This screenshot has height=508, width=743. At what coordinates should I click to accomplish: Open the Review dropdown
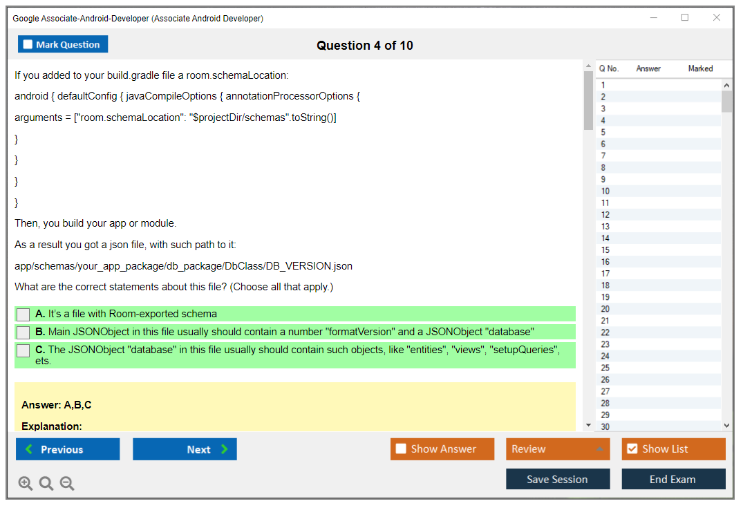557,449
